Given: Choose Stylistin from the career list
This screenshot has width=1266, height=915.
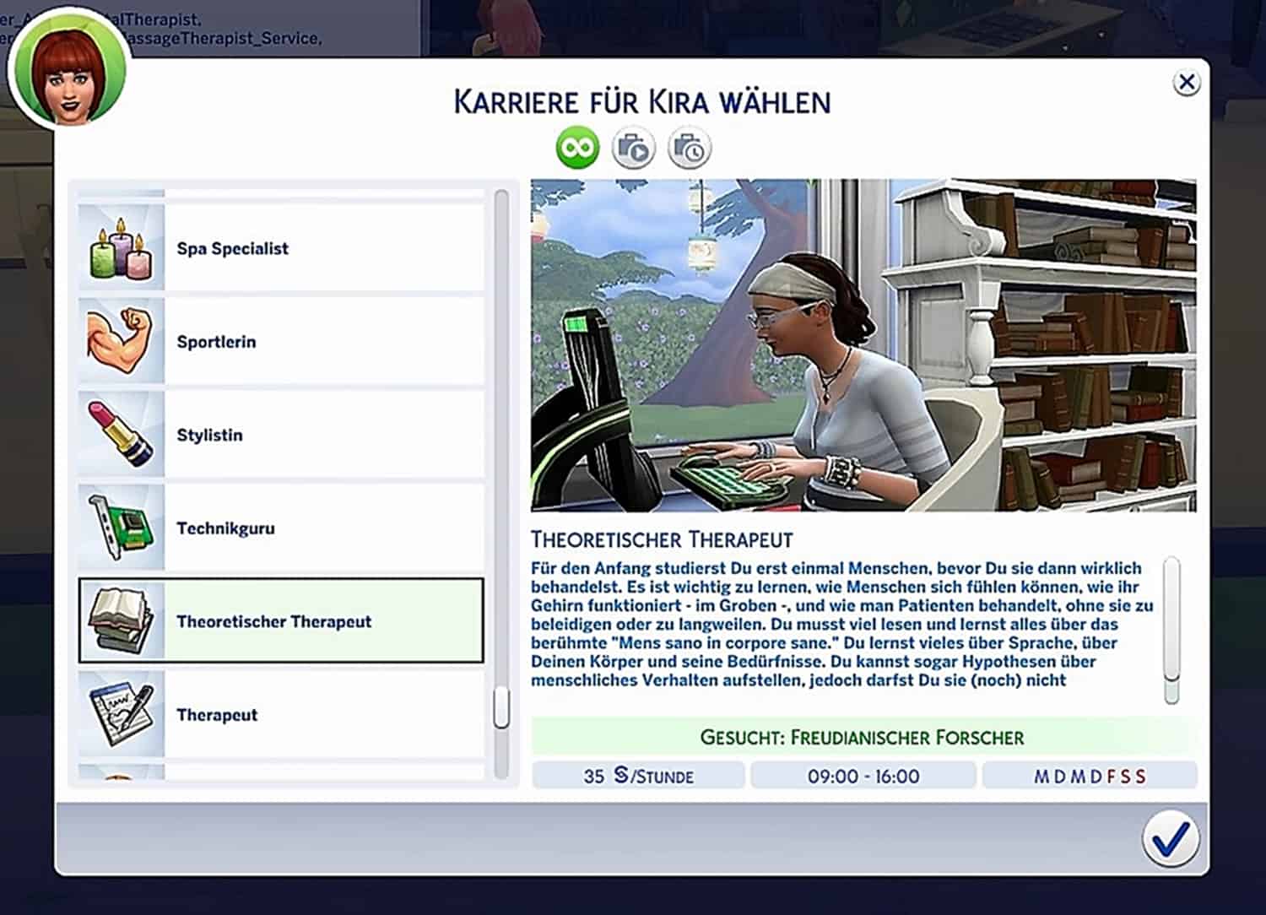Looking at the screenshot, I should (209, 436).
